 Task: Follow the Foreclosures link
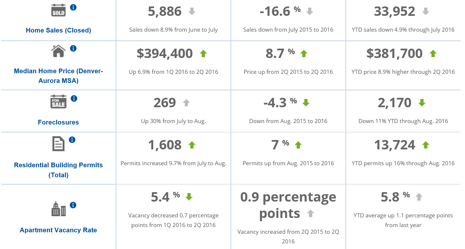pos(58,122)
